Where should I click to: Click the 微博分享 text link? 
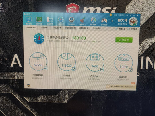(122, 29)
